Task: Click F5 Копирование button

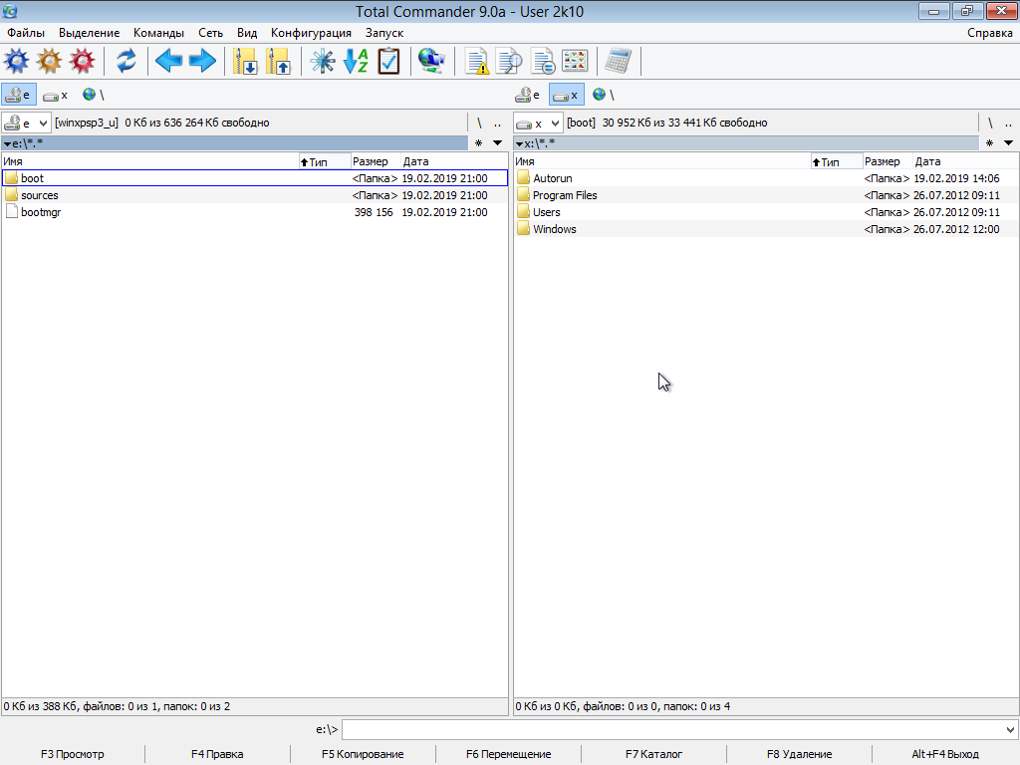Action: 363,754
